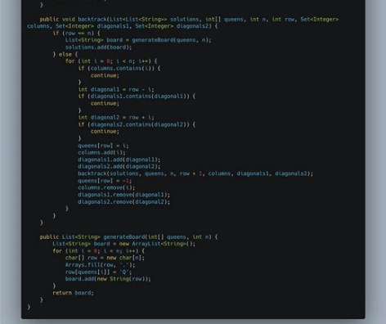The height and width of the screenshot is (324, 386).
Task: Click the 'return board;' statement
Action: point(73,293)
